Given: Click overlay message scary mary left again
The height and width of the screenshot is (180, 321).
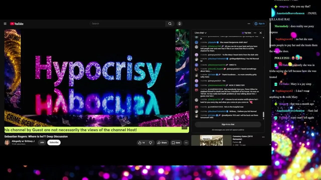Looking at the screenshot, I should click(302, 117).
